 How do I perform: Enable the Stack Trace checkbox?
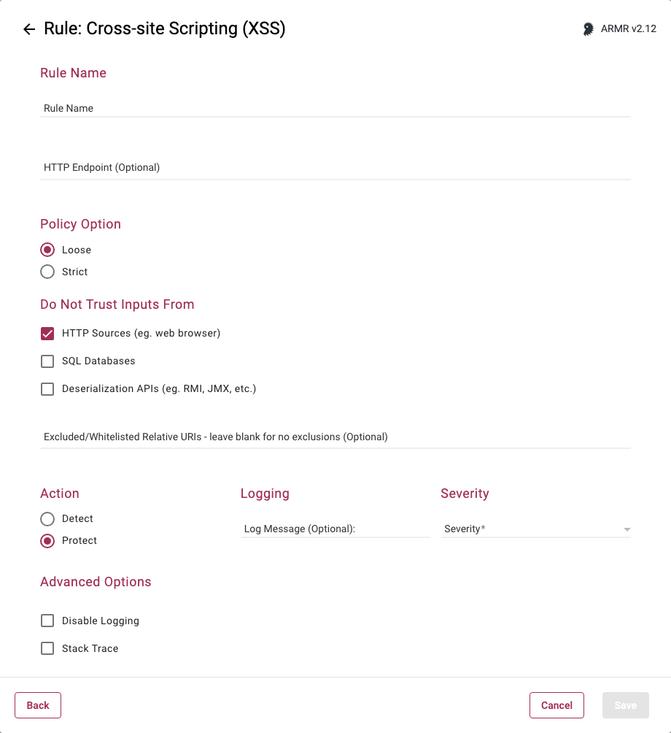click(x=47, y=649)
